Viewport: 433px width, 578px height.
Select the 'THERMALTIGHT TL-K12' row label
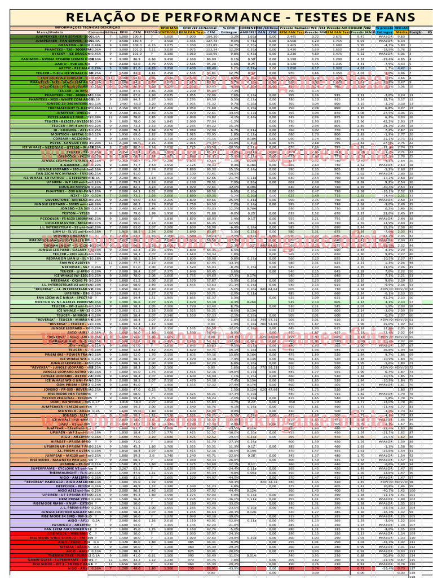point(68,108)
